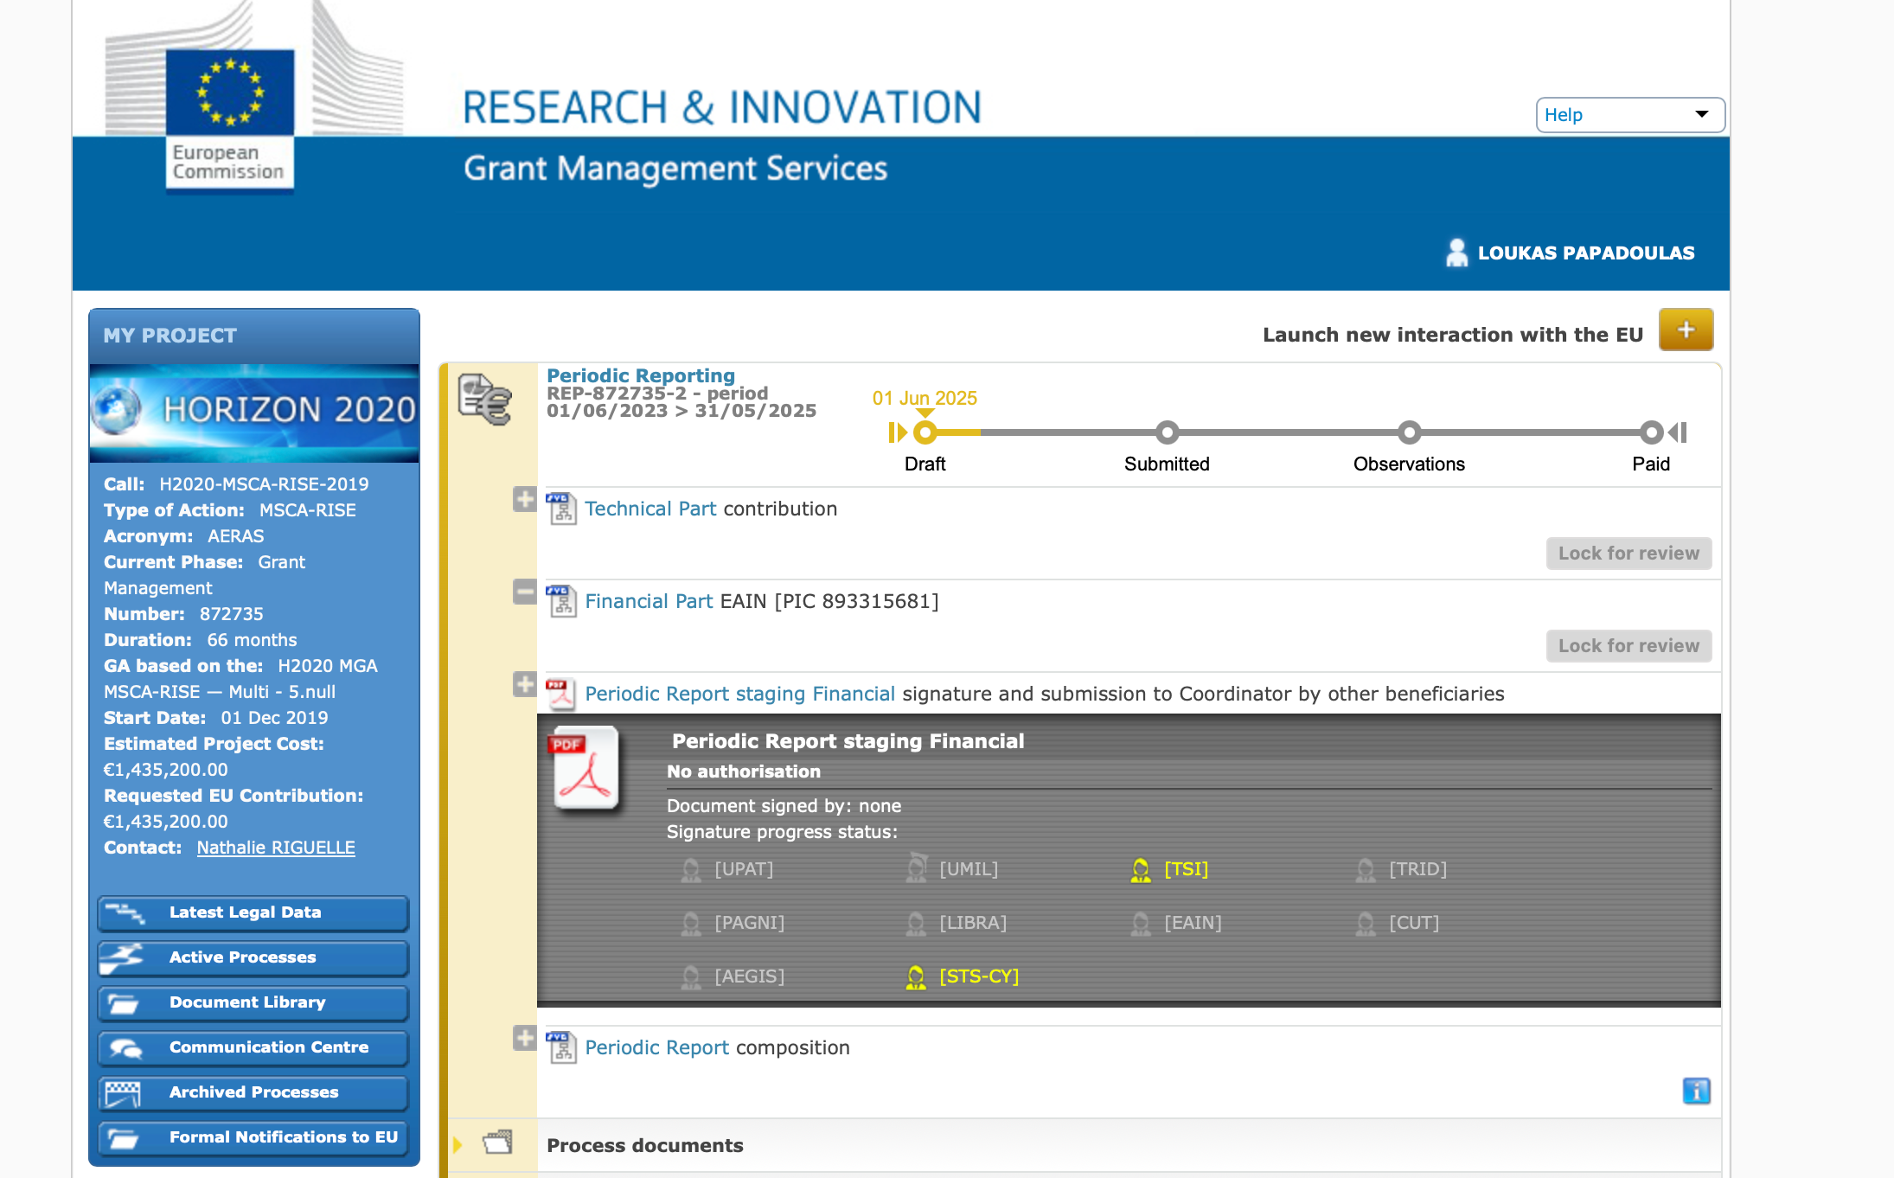Click the MY PROJECT panel header

pos(254,336)
